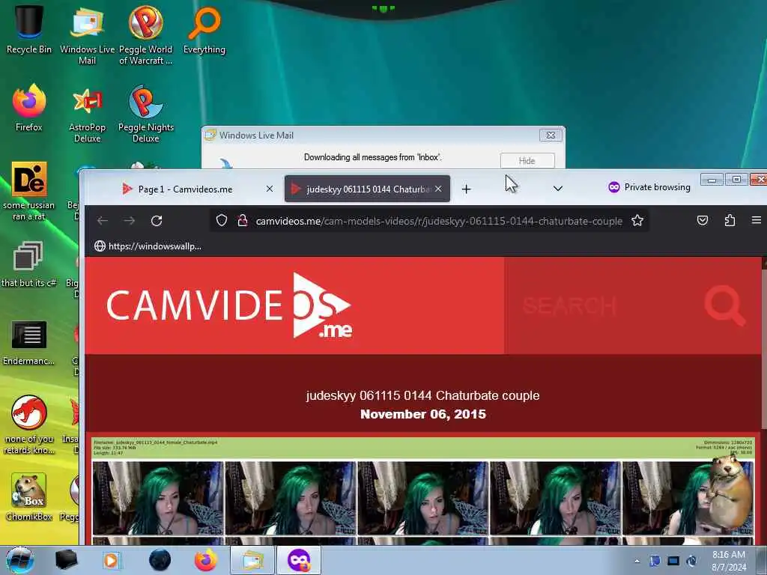Open the Recycle Bin desktop icon
767x575 pixels.
[x=28, y=29]
